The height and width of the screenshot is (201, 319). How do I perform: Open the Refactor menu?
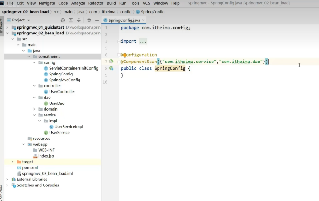[96, 3]
